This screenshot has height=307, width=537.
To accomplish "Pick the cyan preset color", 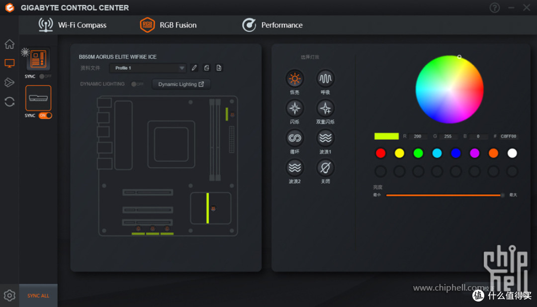I will click(437, 153).
